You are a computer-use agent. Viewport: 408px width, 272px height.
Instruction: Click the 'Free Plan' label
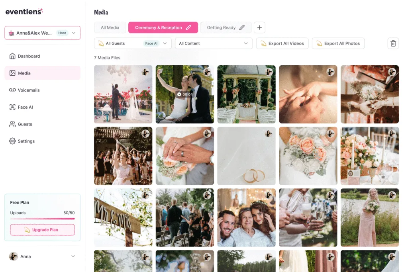pyautogui.click(x=20, y=203)
